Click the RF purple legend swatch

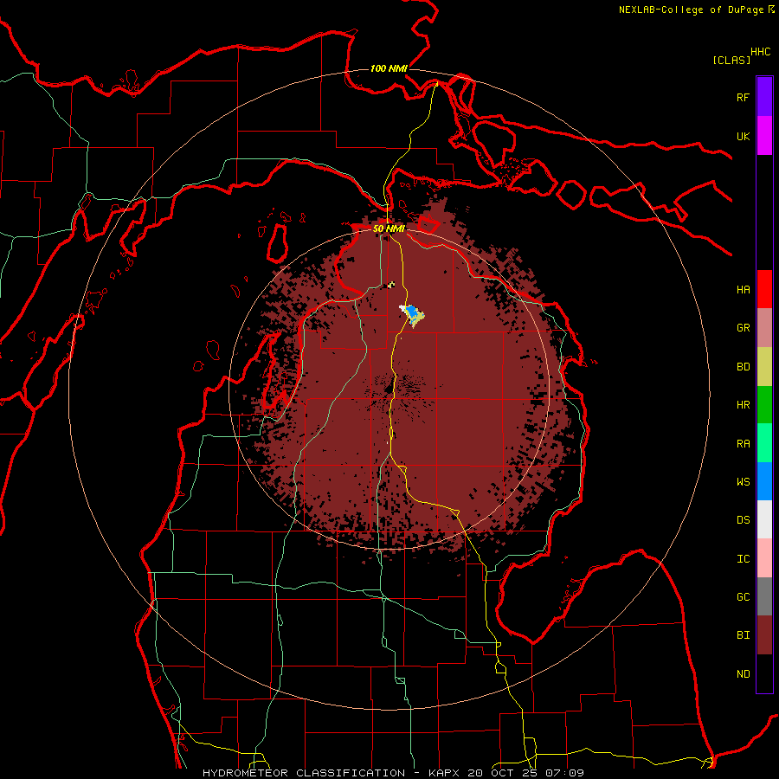764,97
